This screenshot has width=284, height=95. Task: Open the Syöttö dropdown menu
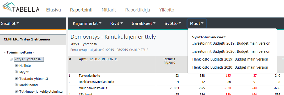tap(173, 23)
